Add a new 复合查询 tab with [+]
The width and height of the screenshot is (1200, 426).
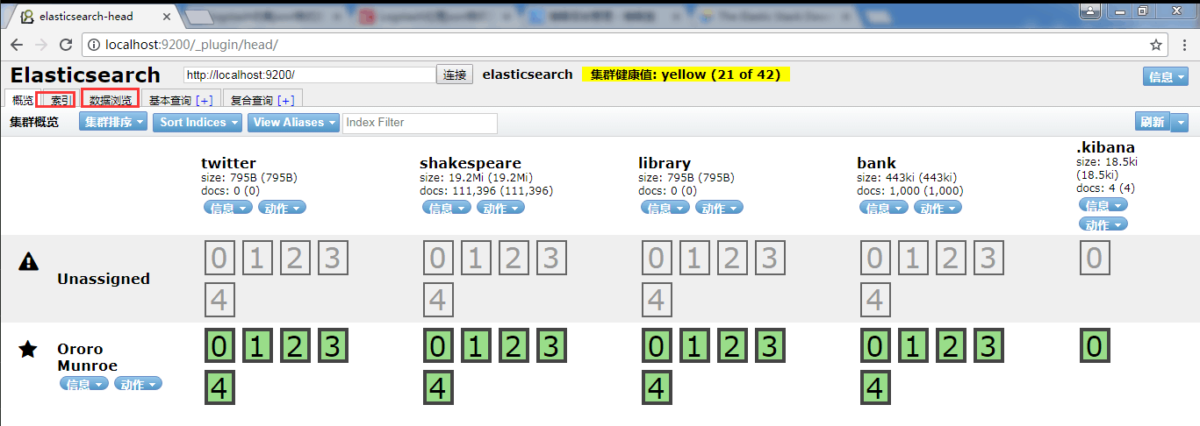click(285, 100)
